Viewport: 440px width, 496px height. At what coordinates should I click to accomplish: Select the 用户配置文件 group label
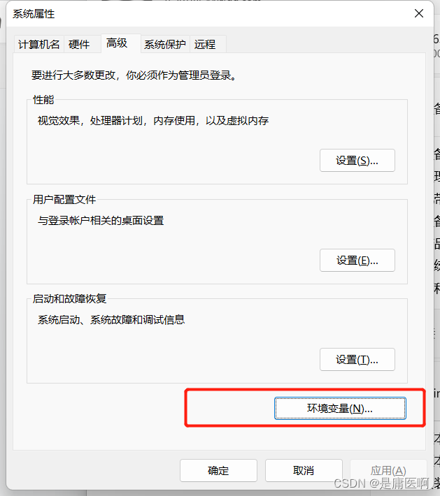click(64, 199)
